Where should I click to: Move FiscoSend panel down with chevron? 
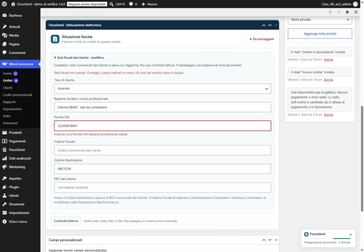pyautogui.click(x=270, y=25)
